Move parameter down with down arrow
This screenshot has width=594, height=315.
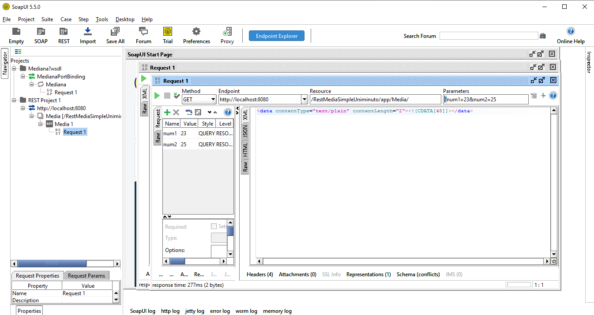(209, 112)
